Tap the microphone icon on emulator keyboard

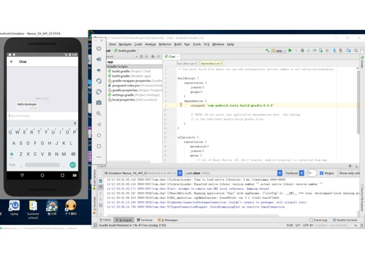pos(75,123)
